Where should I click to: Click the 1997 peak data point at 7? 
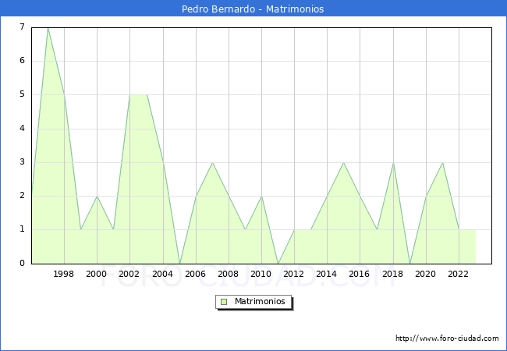pyautogui.click(x=48, y=28)
